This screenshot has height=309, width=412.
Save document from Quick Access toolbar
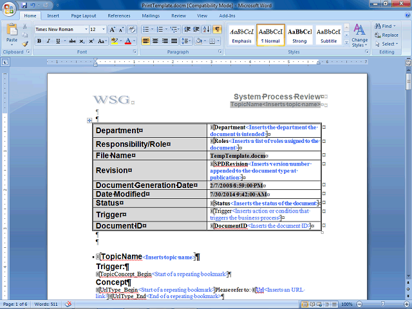24,5
